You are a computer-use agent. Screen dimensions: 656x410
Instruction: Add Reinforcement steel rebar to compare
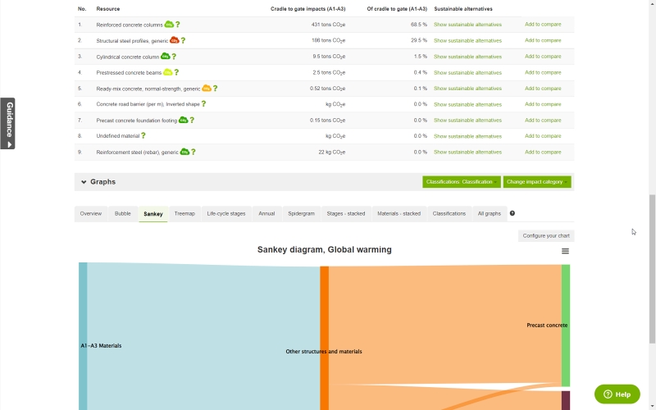(x=543, y=152)
